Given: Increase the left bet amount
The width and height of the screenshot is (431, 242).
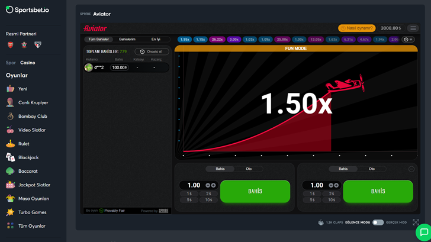Looking at the screenshot, I should click(x=213, y=185).
